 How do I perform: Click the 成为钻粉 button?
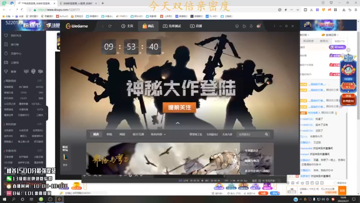[x=337, y=47]
